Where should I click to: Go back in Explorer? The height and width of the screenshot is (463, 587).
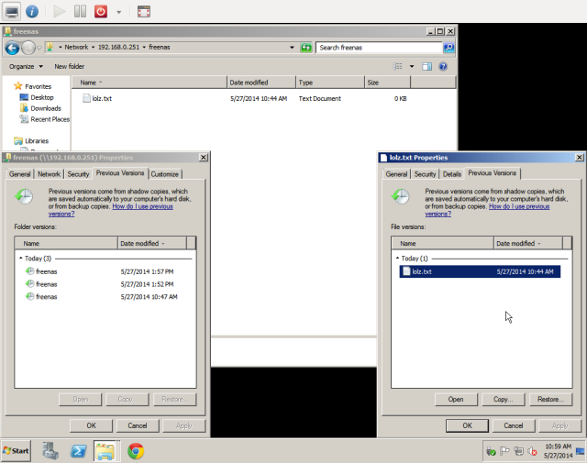coord(12,48)
